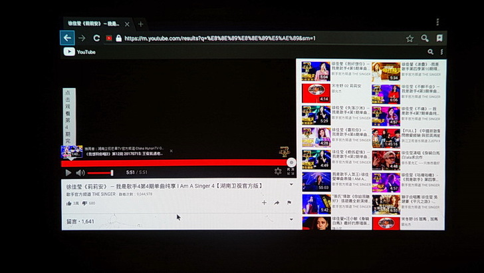The width and height of the screenshot is (484, 273).
Task: Add video to playlist with plus icon
Action: click(x=264, y=203)
